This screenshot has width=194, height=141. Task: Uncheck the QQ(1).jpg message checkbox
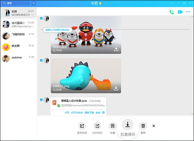tap(41, 18)
